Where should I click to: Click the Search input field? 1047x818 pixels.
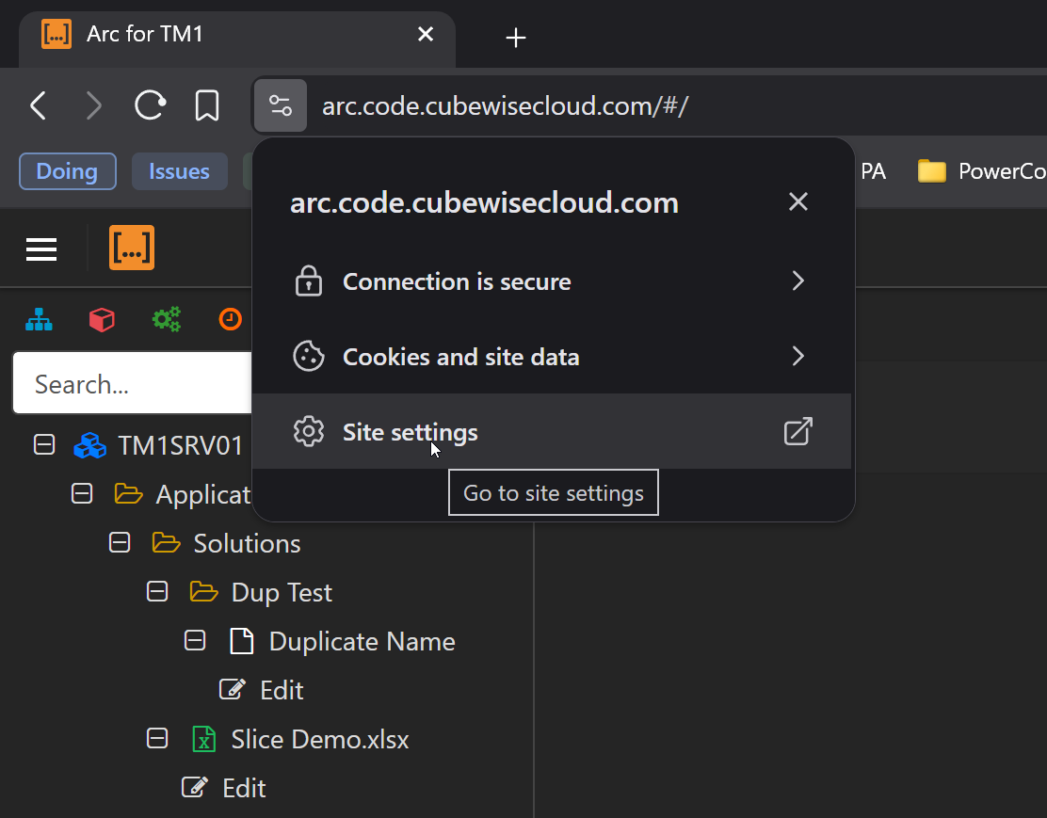(x=132, y=384)
